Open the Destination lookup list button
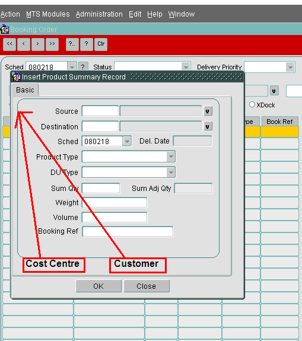Screen dimensions: 302x341 tap(208, 126)
